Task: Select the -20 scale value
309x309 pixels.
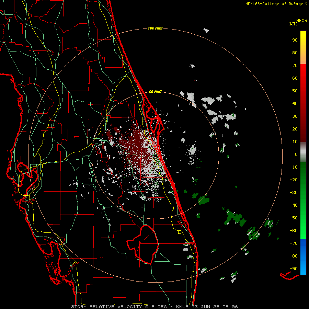Action: click(x=294, y=180)
